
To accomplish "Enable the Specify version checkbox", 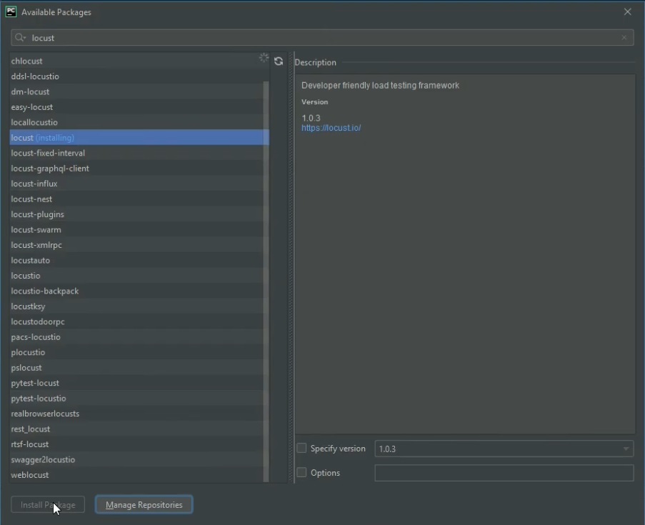I will coord(301,448).
